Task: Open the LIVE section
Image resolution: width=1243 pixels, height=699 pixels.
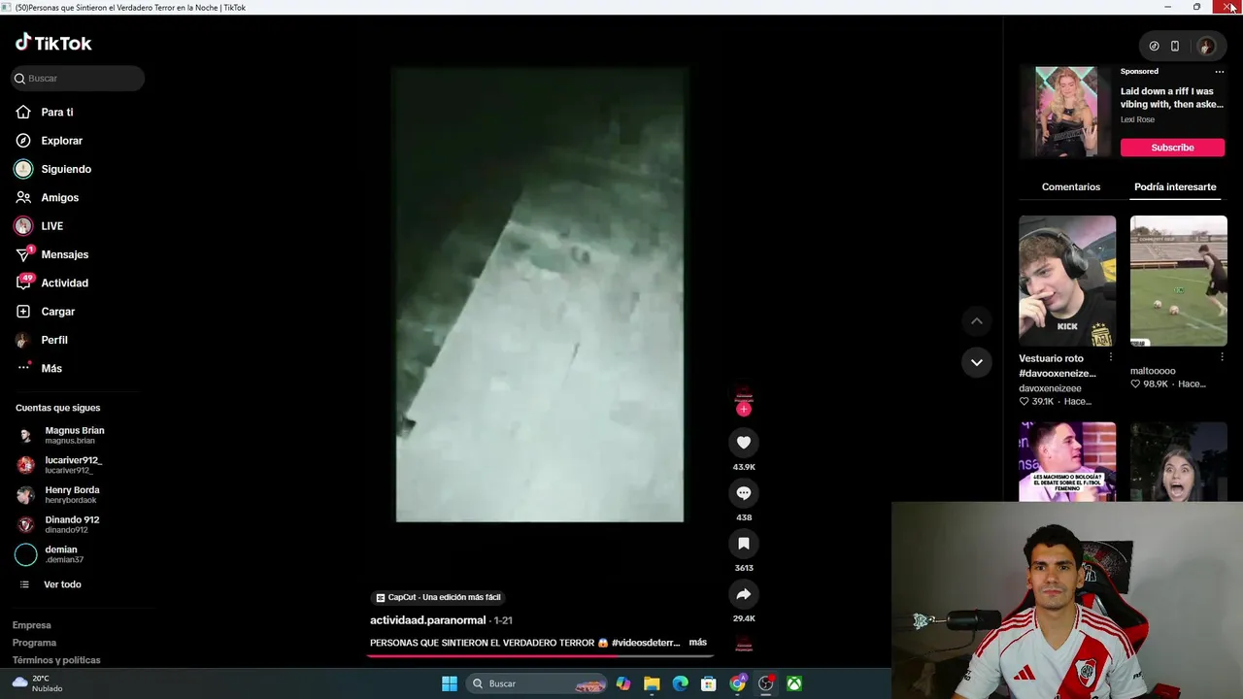Action: click(39, 226)
